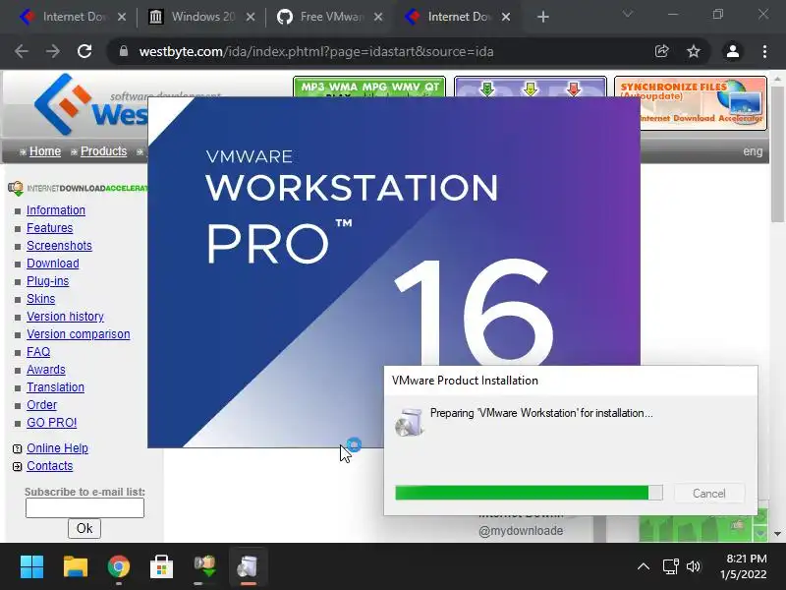Viewport: 786px width, 590px height.
Task: Open the Information link
Action: (x=56, y=210)
